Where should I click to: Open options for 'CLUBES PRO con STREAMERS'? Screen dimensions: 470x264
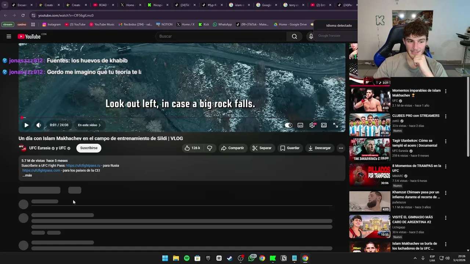(446, 116)
